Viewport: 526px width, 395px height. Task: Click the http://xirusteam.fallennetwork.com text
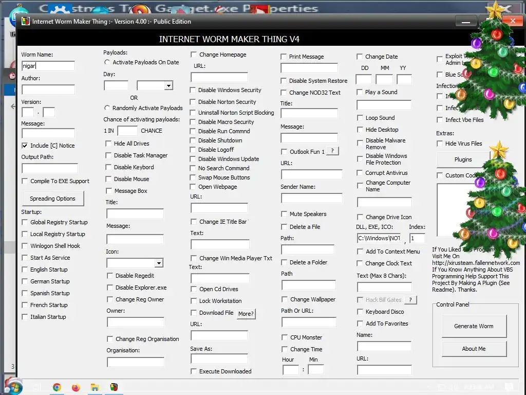476,263
